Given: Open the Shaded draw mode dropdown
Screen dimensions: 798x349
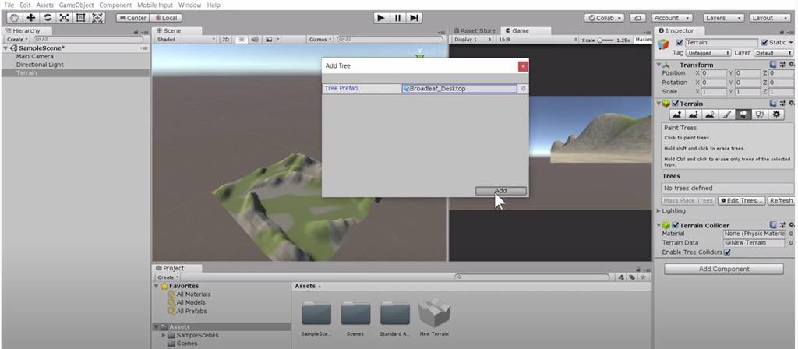Looking at the screenshot, I should pos(185,39).
